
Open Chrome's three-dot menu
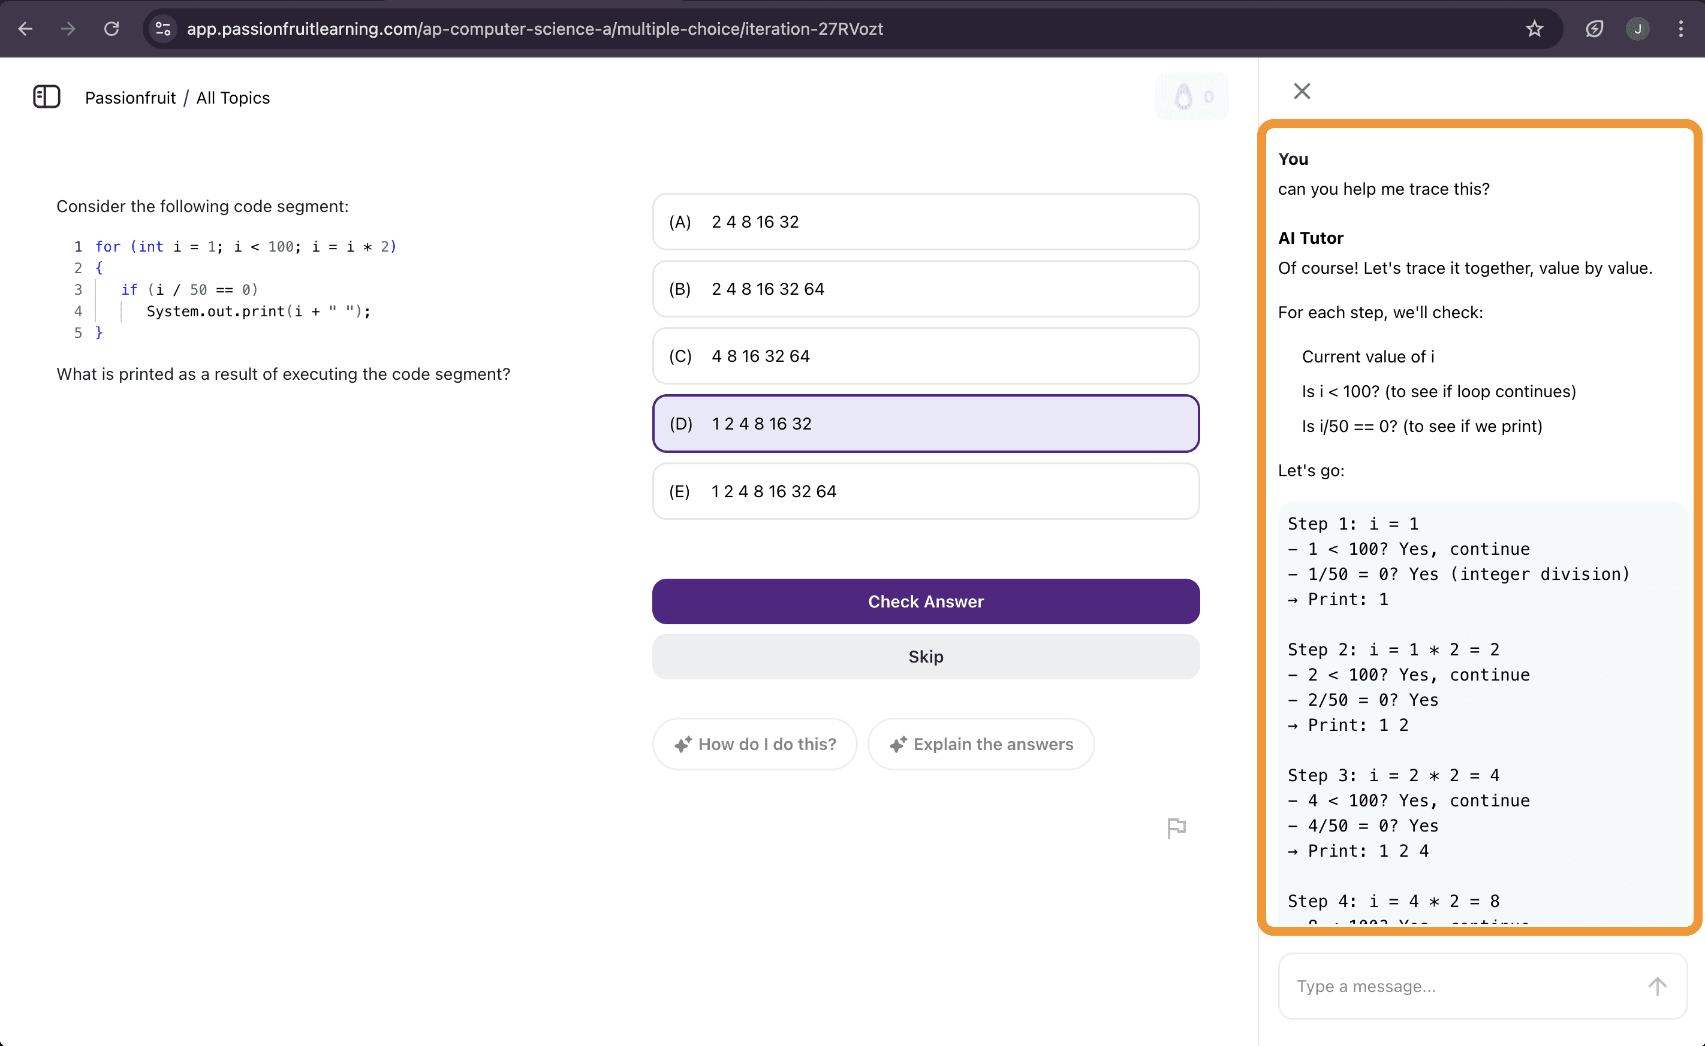click(x=1680, y=28)
